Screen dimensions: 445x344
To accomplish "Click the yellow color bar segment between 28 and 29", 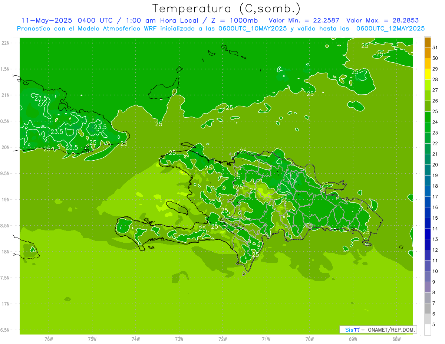I will (428, 74).
